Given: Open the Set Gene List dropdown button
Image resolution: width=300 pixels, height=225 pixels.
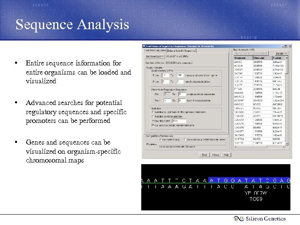Looking at the screenshot, I should point(154,56).
